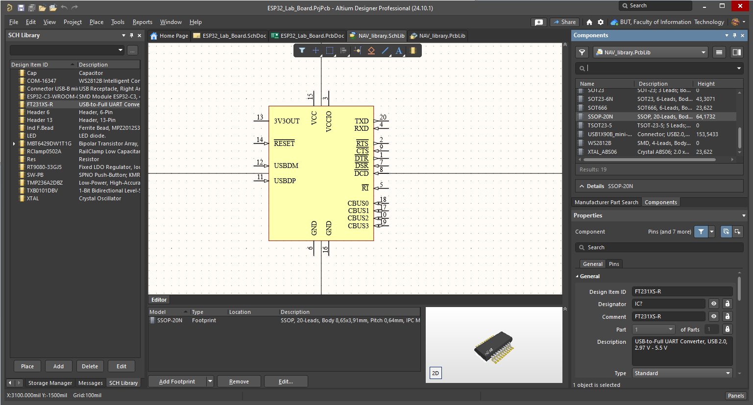
Task: Toggle the Designator lock icon
Action: tap(728, 304)
